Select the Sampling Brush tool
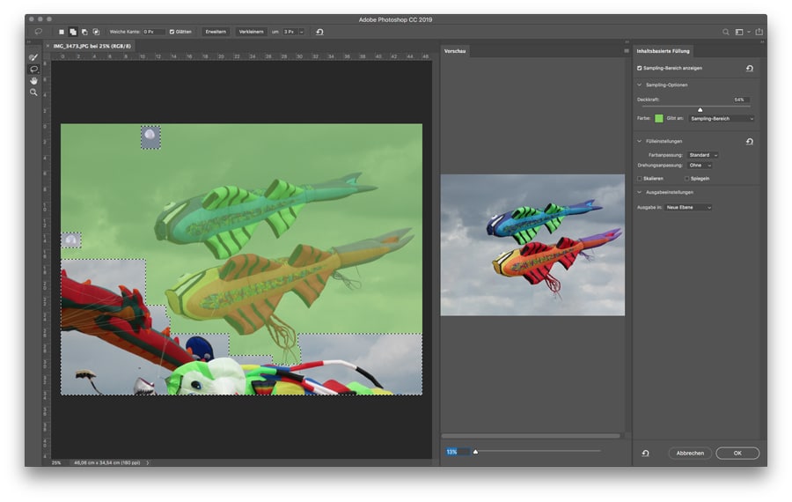The height and width of the screenshot is (502, 792). click(33, 57)
